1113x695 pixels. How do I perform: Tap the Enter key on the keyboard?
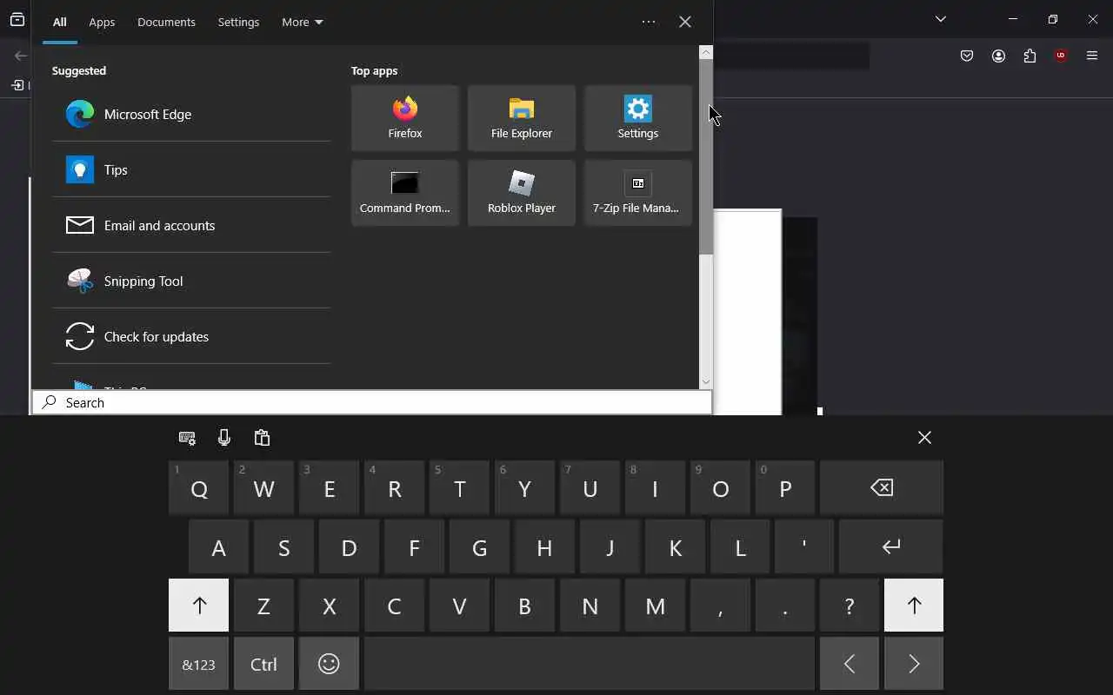point(891,546)
